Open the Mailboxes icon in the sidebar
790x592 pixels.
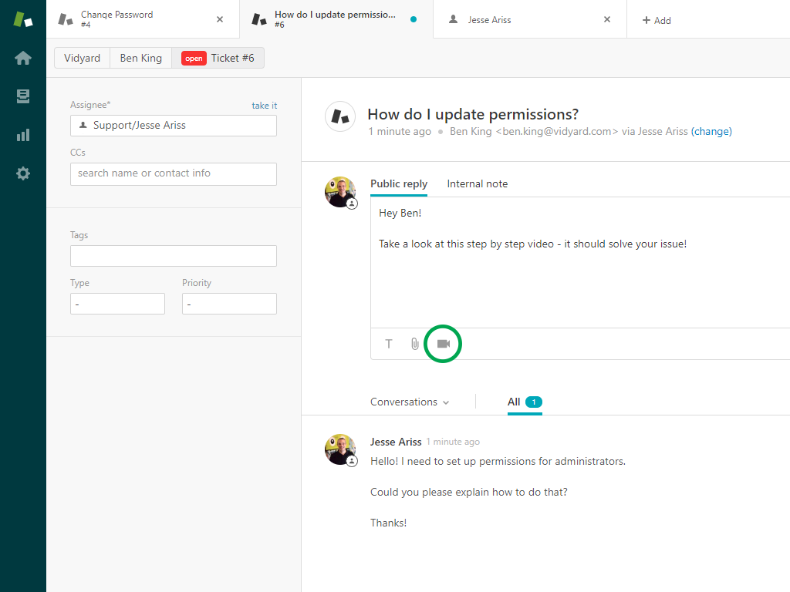[x=22, y=96]
